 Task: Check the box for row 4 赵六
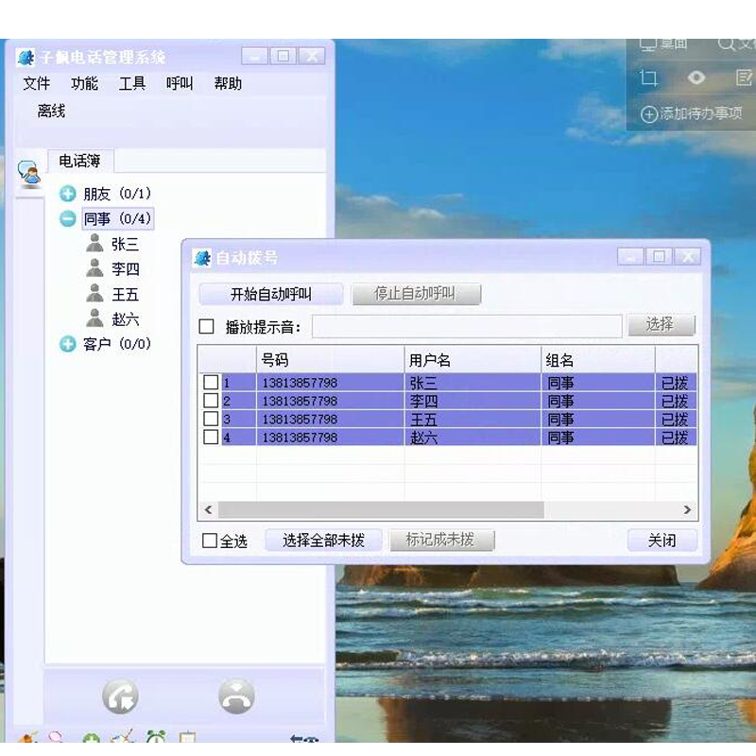point(211,437)
